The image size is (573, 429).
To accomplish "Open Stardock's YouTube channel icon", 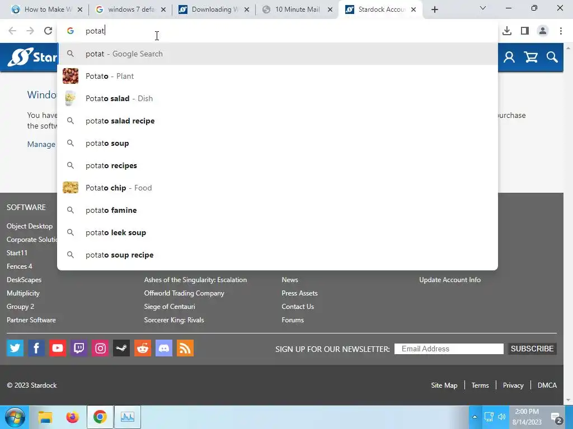I will [58, 348].
